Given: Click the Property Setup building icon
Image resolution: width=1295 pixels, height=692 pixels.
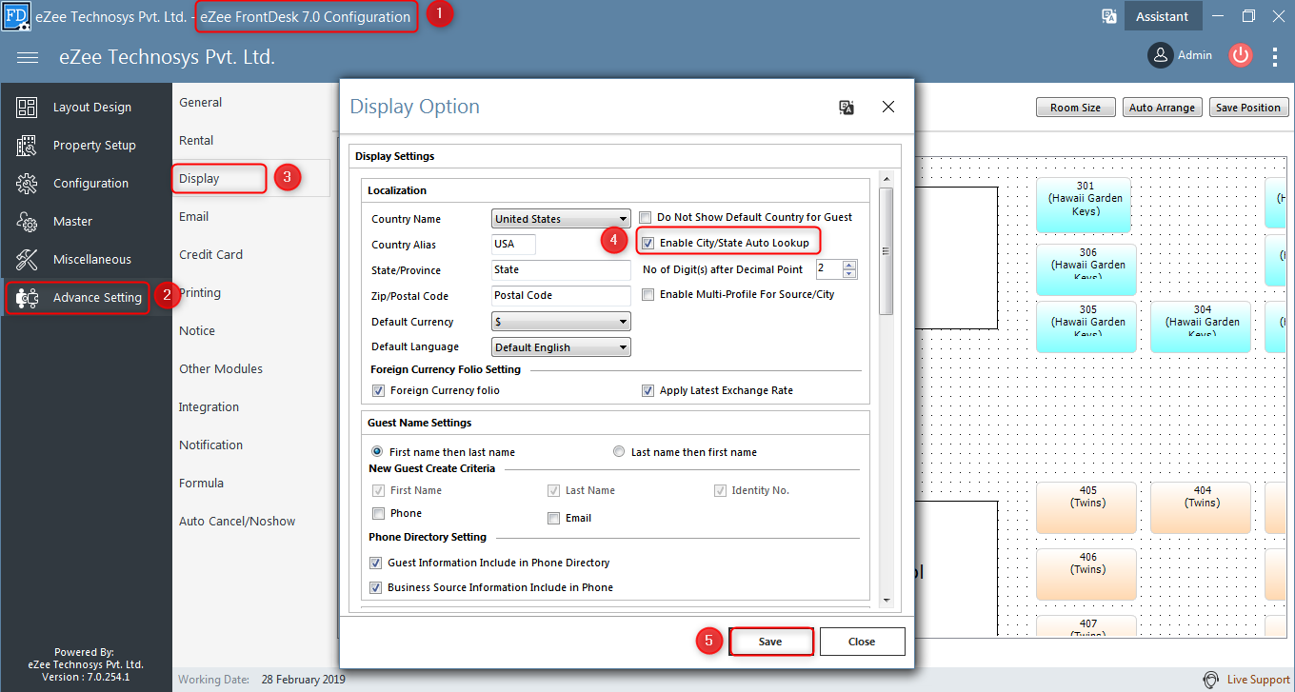Looking at the screenshot, I should pyautogui.click(x=27, y=146).
